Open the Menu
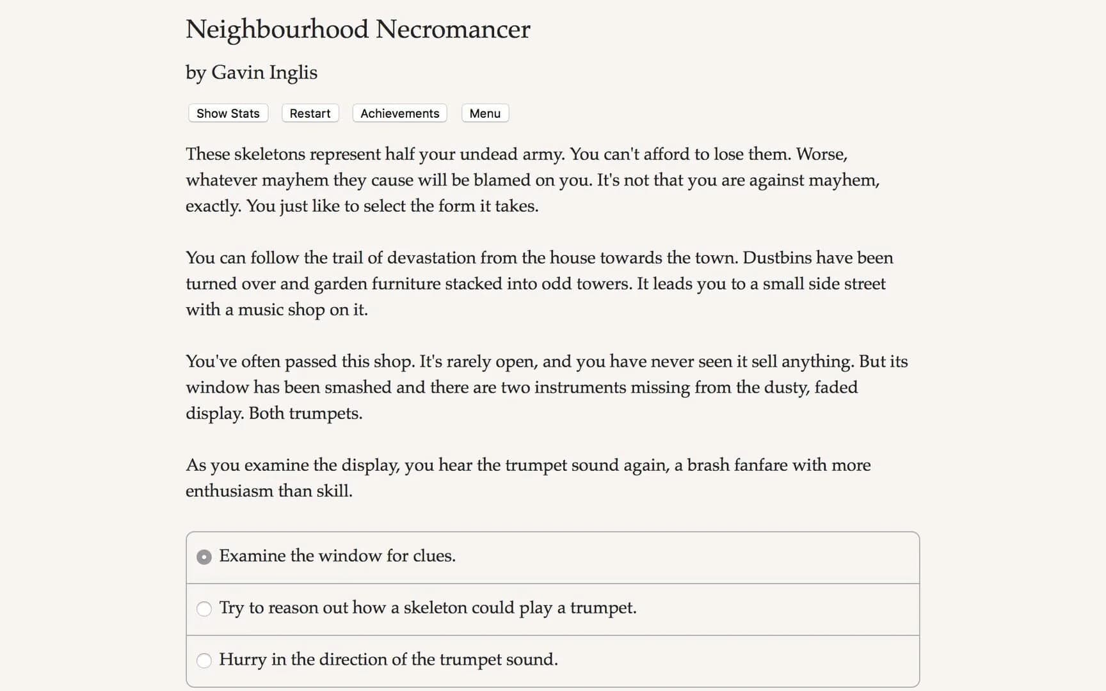Image resolution: width=1106 pixels, height=691 pixels. 485,113
